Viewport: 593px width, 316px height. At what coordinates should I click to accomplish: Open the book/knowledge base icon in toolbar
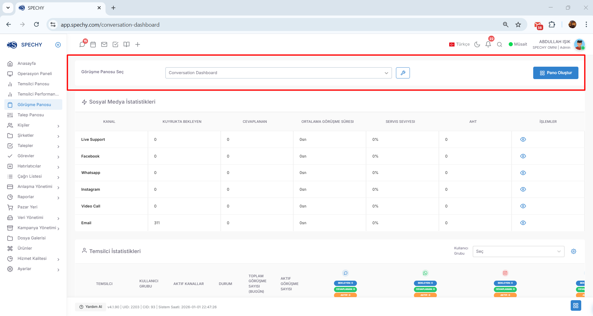[126, 44]
